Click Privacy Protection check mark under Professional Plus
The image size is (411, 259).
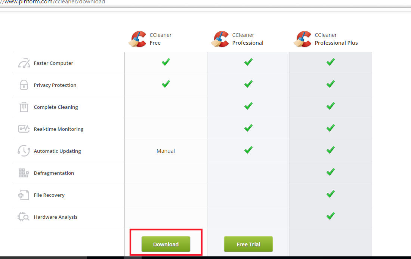[x=331, y=84]
